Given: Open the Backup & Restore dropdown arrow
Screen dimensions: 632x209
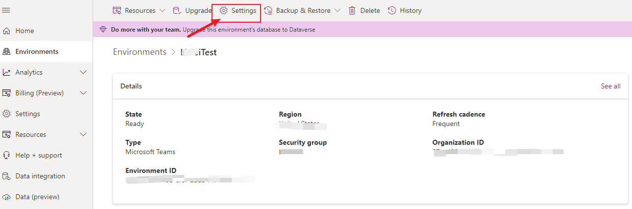Looking at the screenshot, I should pyautogui.click(x=337, y=10).
